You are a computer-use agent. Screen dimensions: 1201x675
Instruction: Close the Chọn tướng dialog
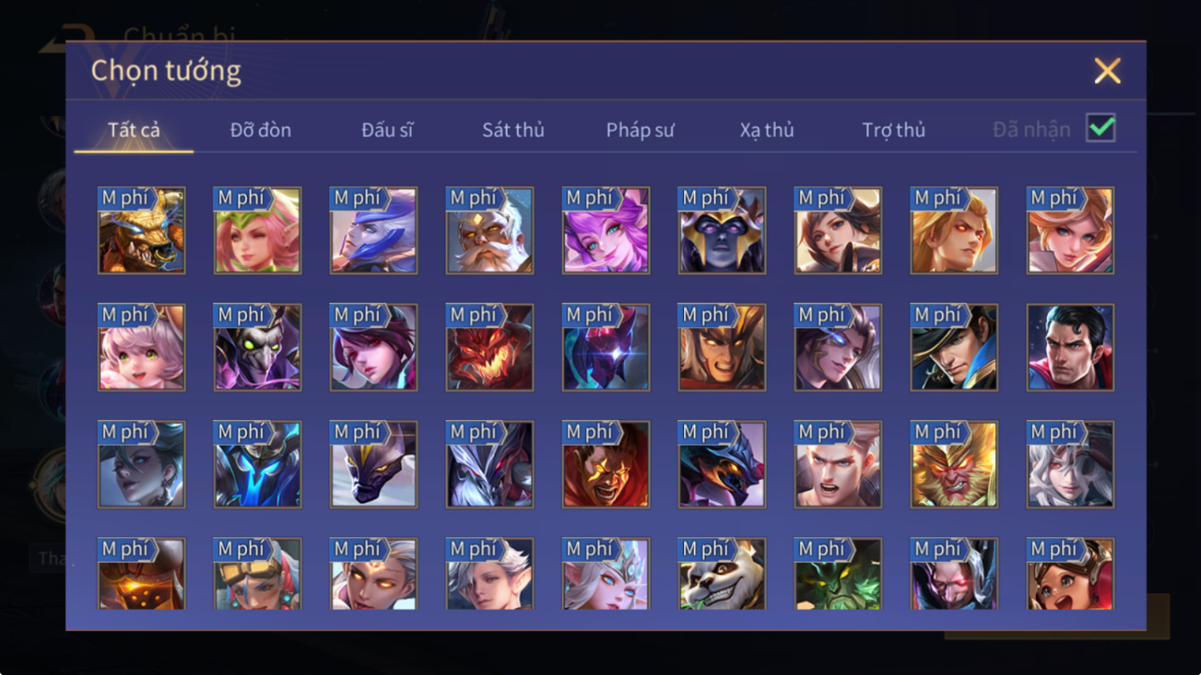(x=1107, y=71)
